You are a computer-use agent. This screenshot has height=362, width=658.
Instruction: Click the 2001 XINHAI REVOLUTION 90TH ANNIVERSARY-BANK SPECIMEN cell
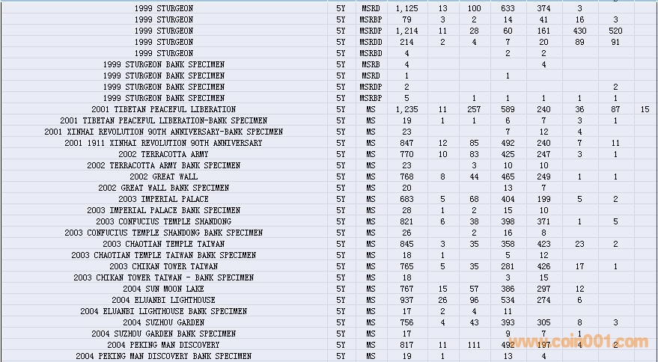tap(163, 132)
